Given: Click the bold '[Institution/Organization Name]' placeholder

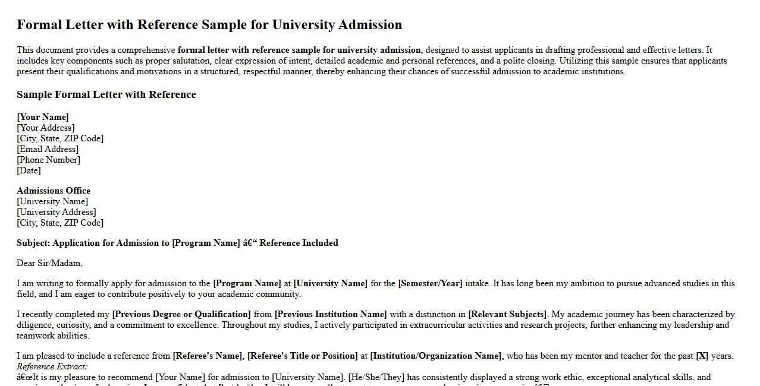Looking at the screenshot, I should point(436,356).
